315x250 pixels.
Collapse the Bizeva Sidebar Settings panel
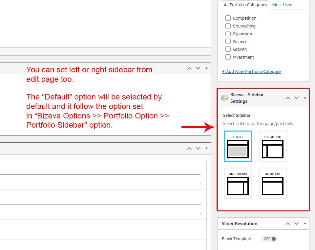[x=305, y=98]
